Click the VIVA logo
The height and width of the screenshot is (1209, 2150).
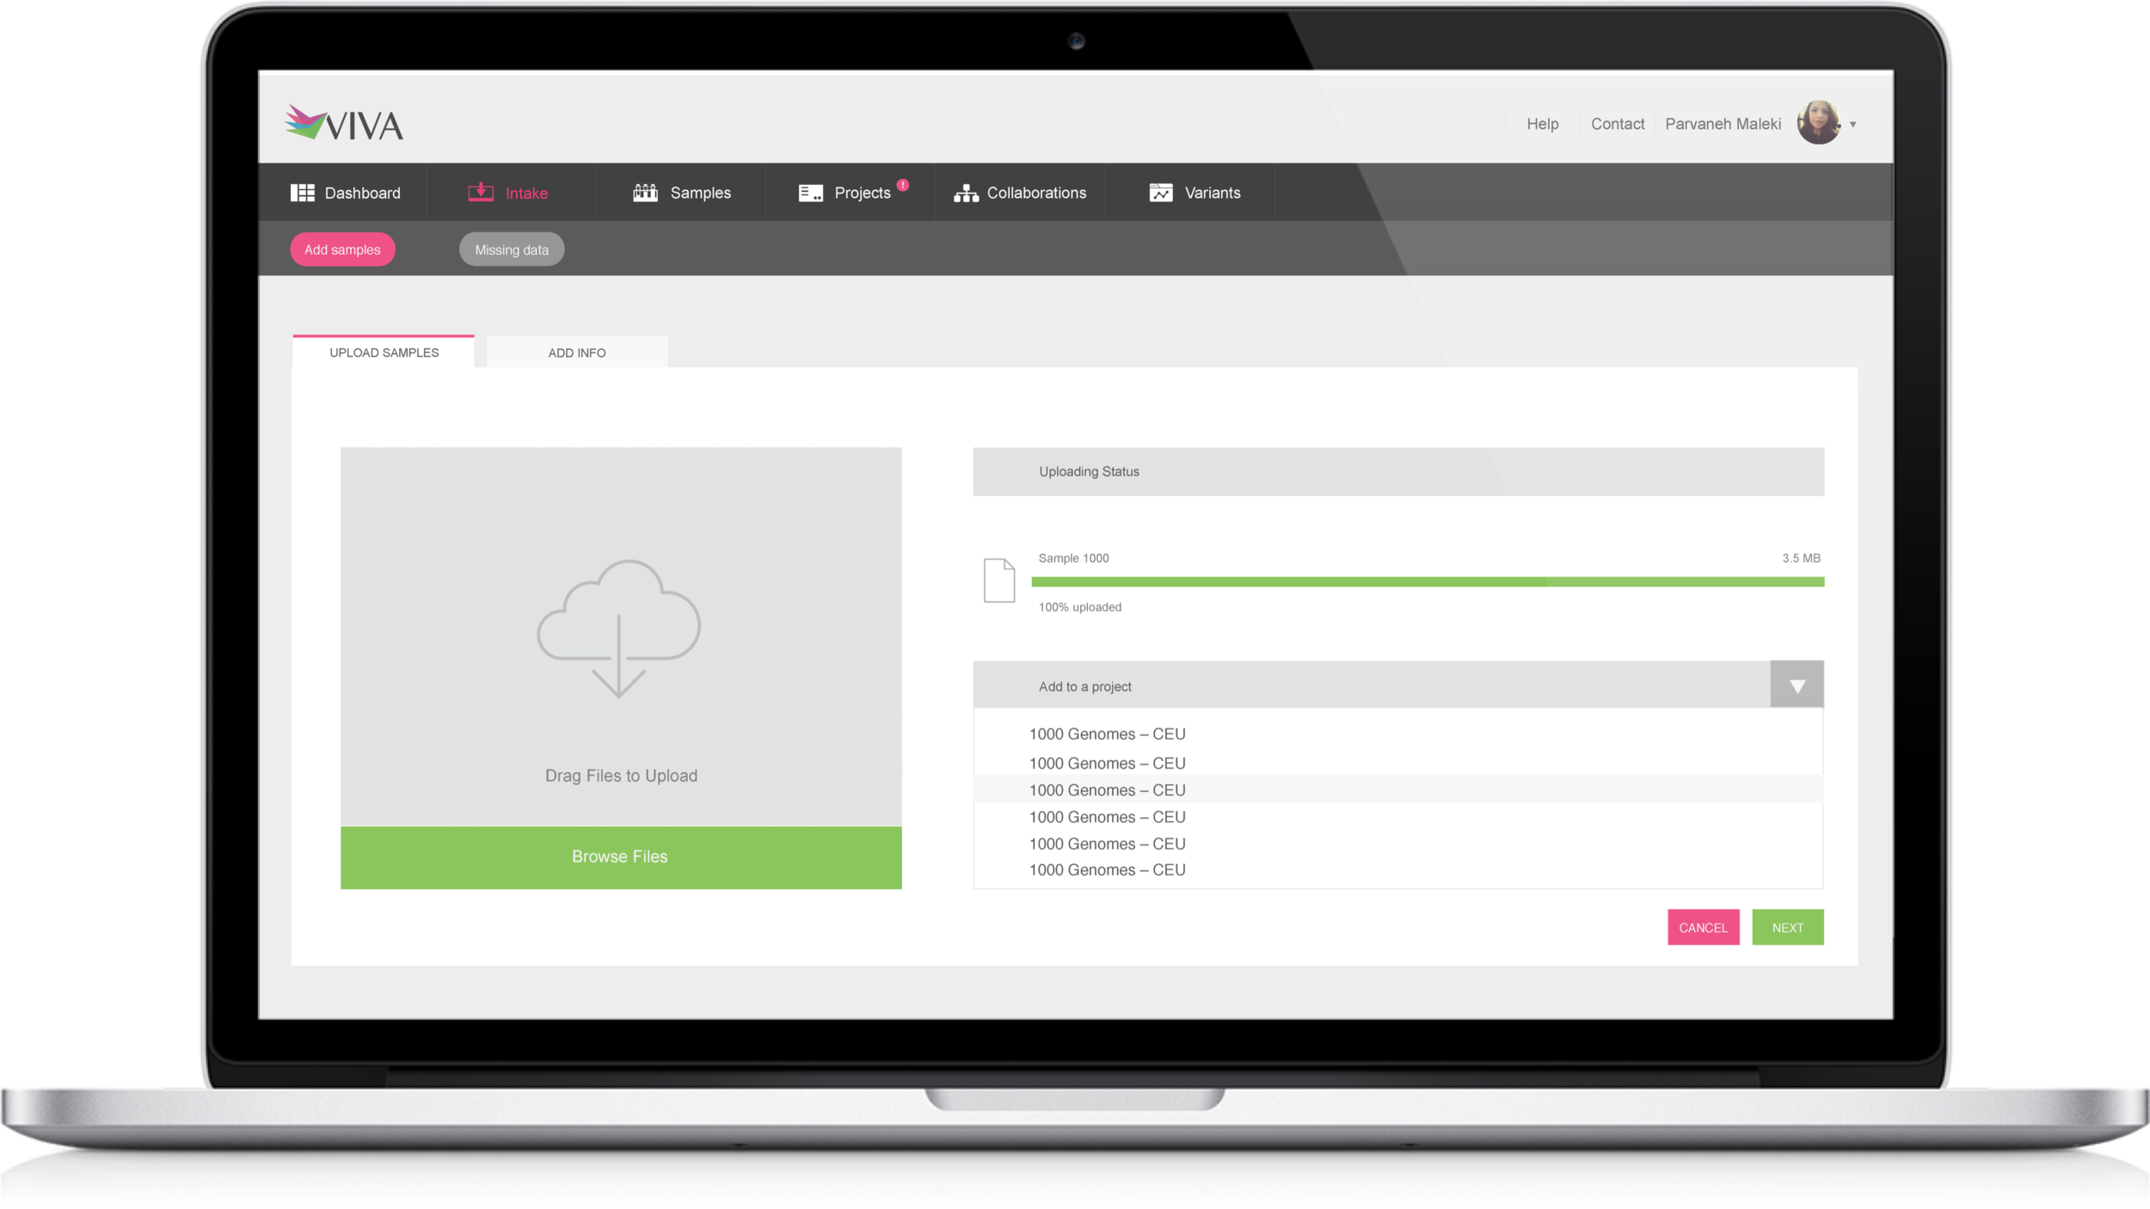pos(344,124)
